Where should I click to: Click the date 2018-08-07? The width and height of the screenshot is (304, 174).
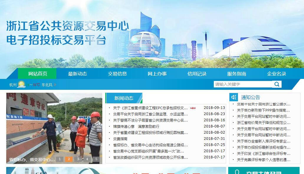pos(214,126)
